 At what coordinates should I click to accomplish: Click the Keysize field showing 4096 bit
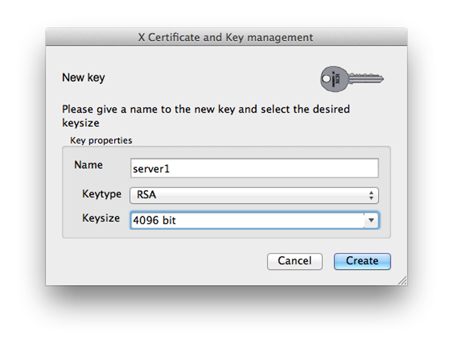pyautogui.click(x=246, y=220)
